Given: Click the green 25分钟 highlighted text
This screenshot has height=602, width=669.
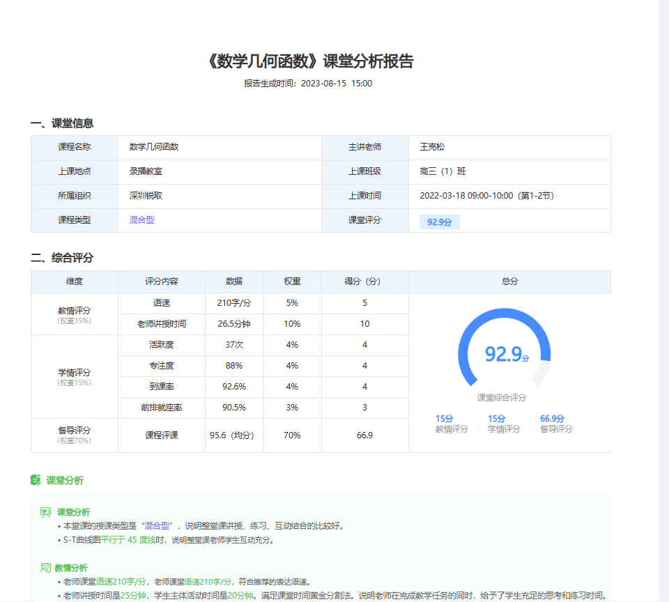Looking at the screenshot, I should pos(133,596).
